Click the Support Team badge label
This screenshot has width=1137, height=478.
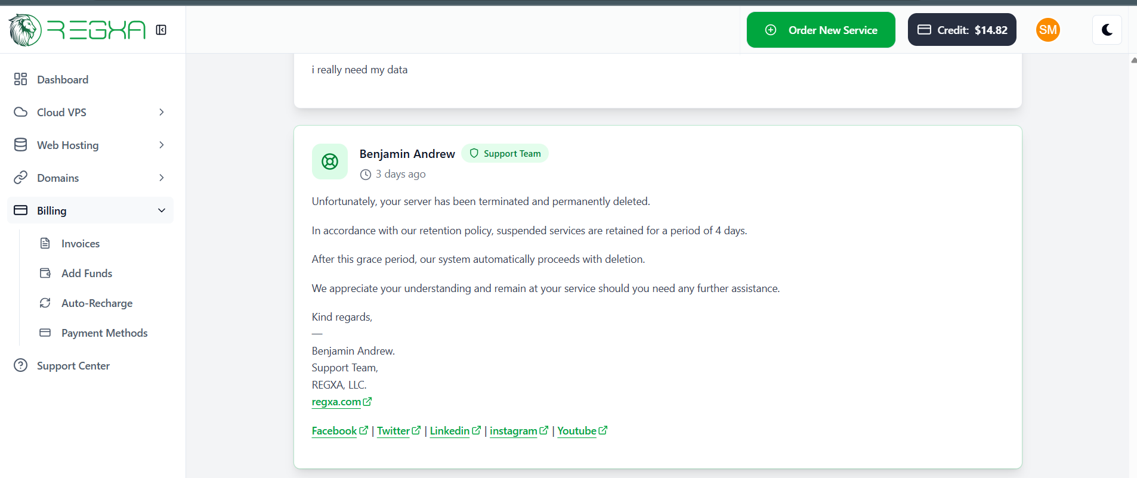pos(512,153)
